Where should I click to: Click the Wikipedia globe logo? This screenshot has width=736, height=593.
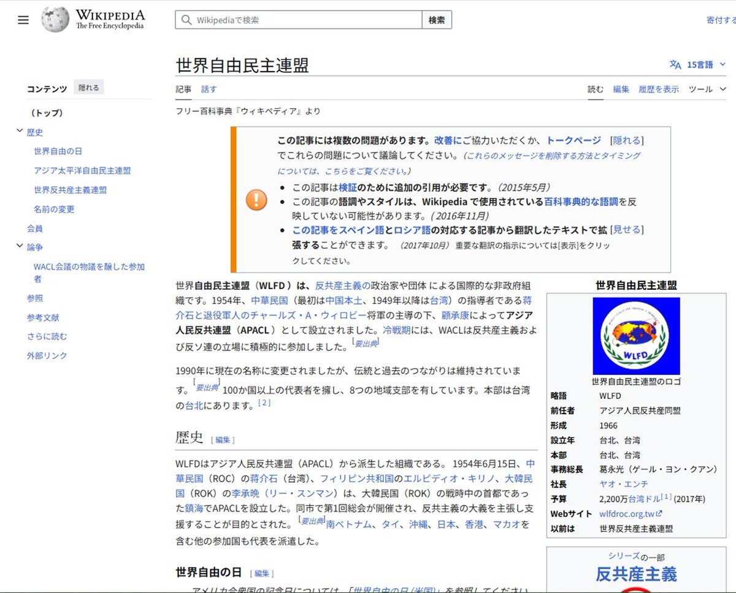click(x=55, y=20)
